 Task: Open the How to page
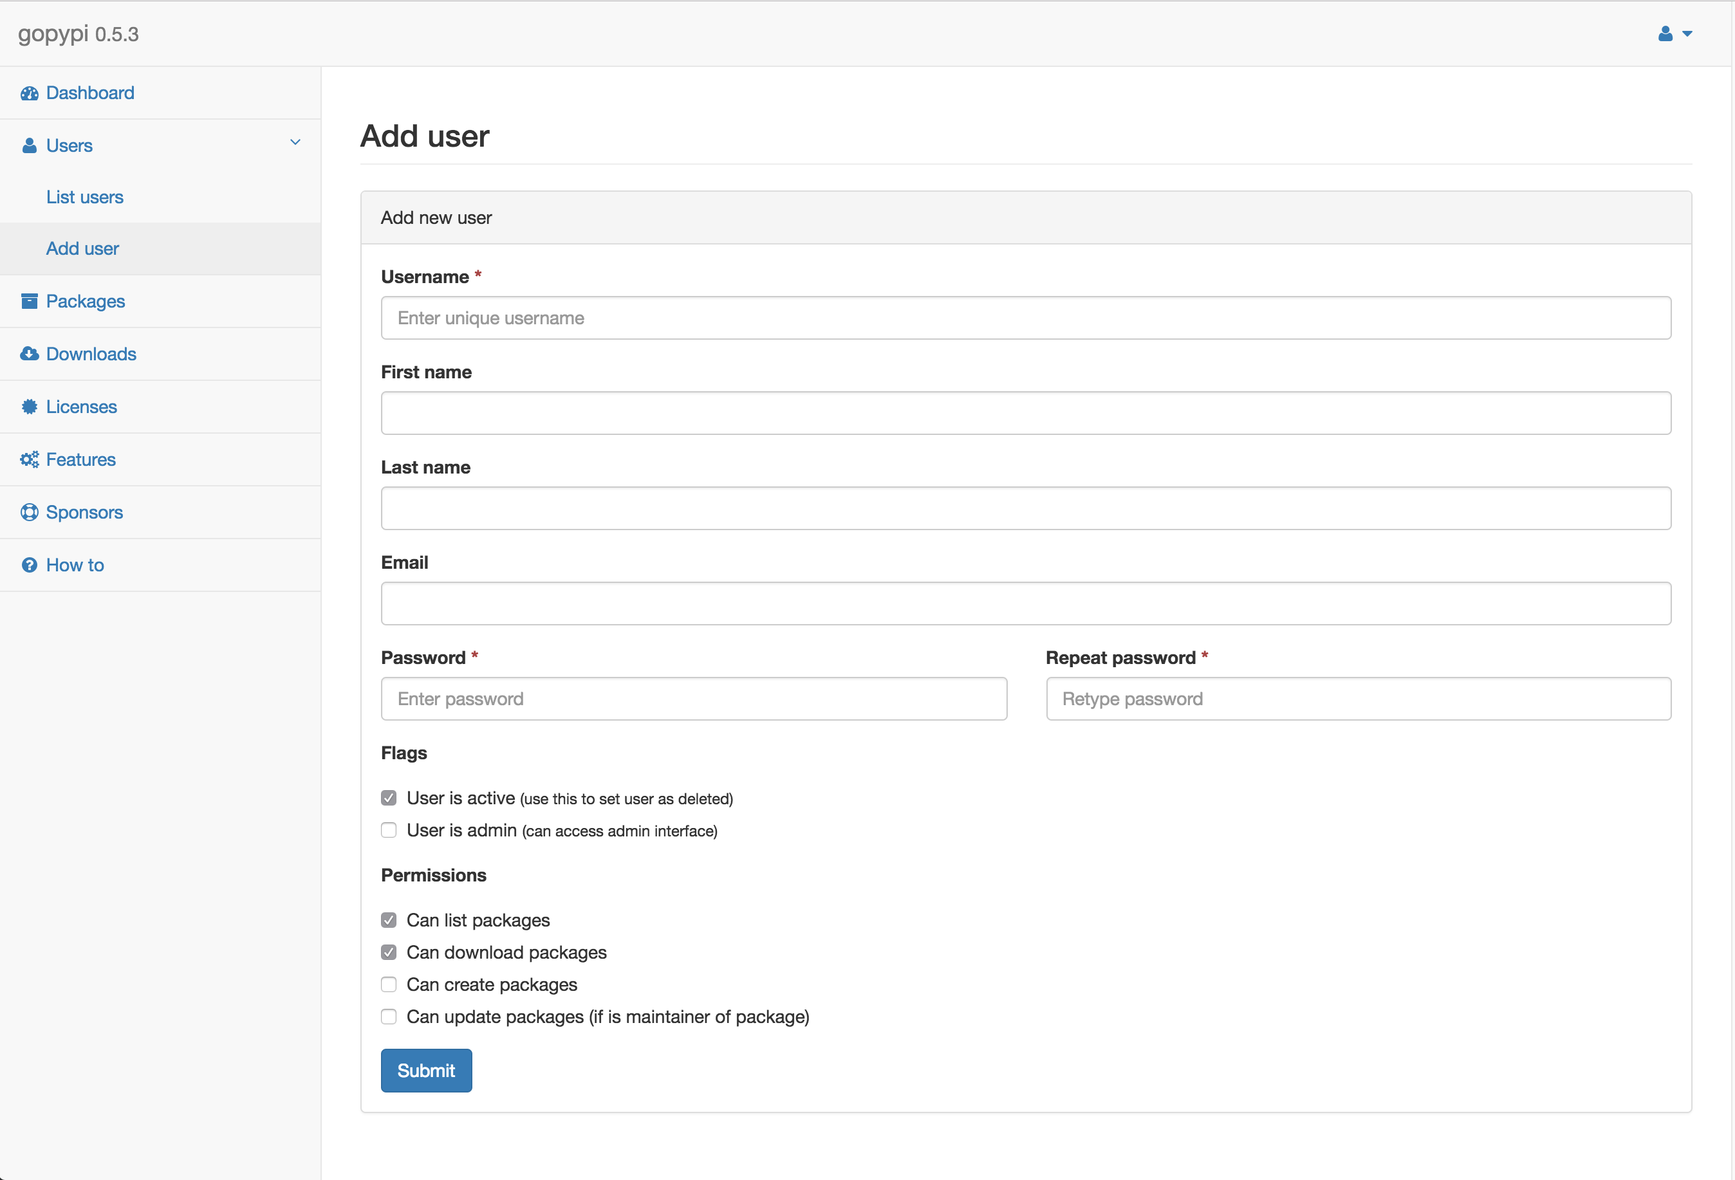click(x=160, y=565)
